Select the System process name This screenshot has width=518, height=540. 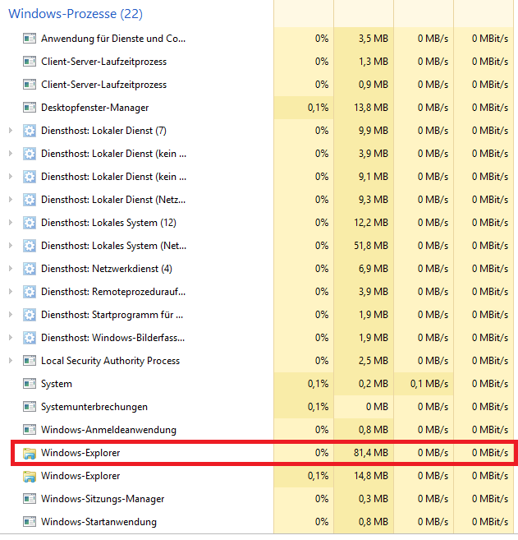coord(57,384)
